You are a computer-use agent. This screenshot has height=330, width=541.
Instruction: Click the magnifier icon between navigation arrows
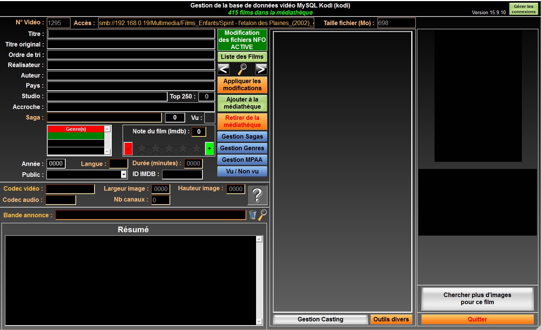click(243, 69)
